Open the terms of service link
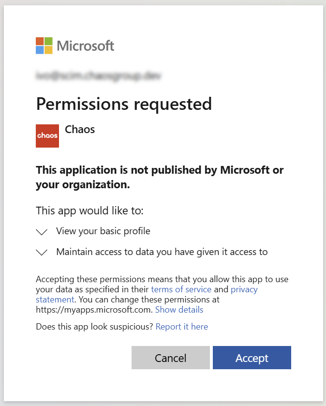 coord(181,289)
